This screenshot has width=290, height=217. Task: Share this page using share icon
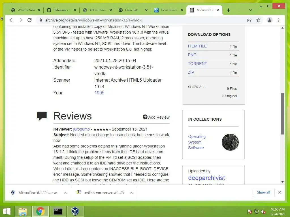click(x=249, y=20)
